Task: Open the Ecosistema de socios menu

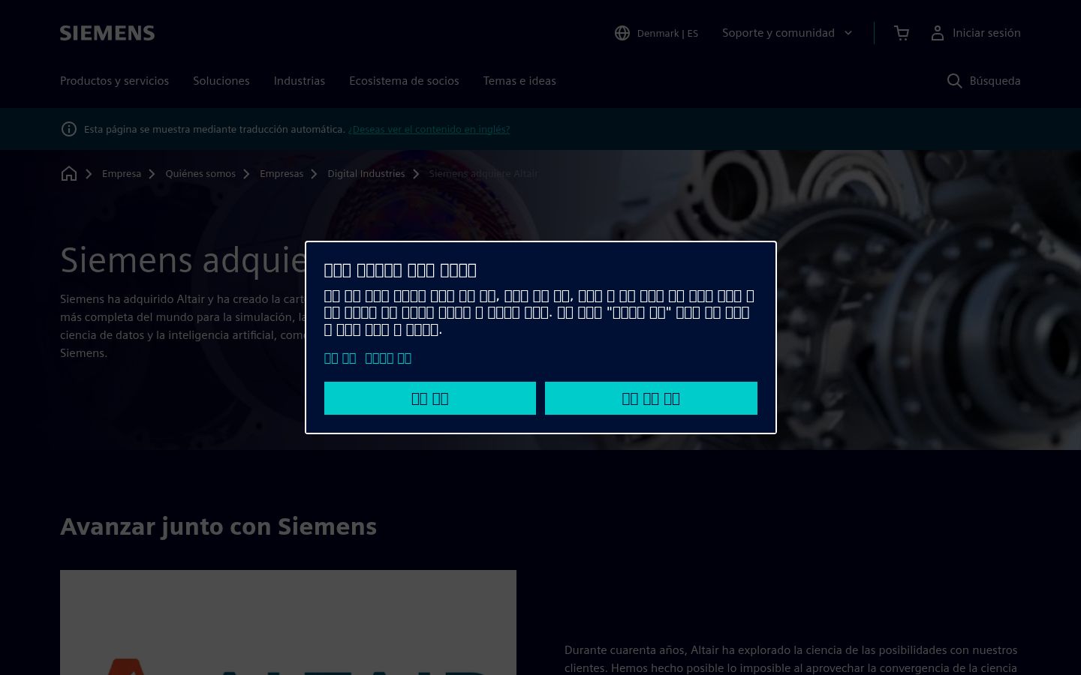Action: [404, 81]
